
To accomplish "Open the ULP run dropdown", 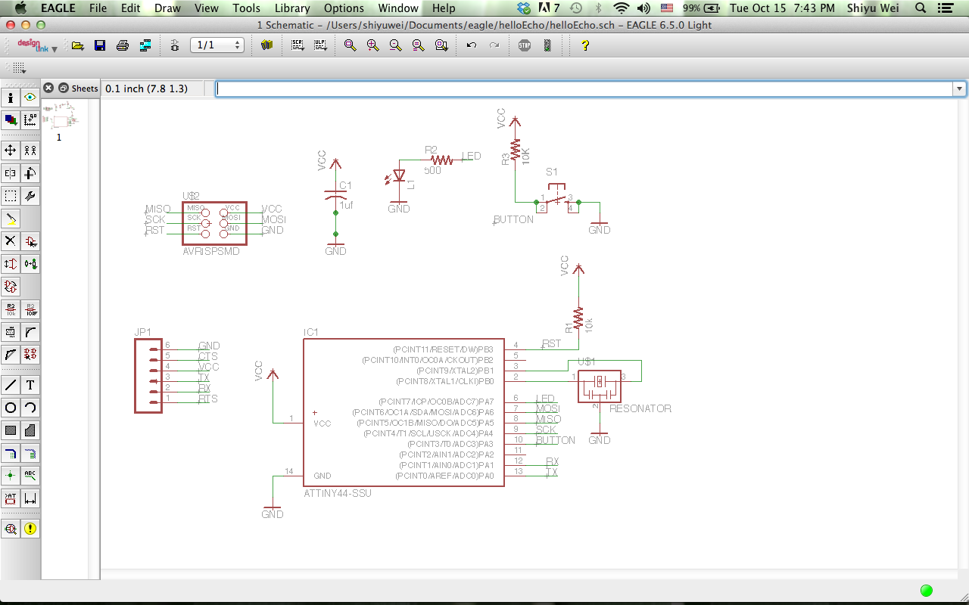I will pos(321,45).
